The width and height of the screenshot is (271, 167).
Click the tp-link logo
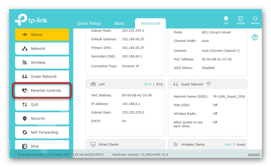(31, 19)
